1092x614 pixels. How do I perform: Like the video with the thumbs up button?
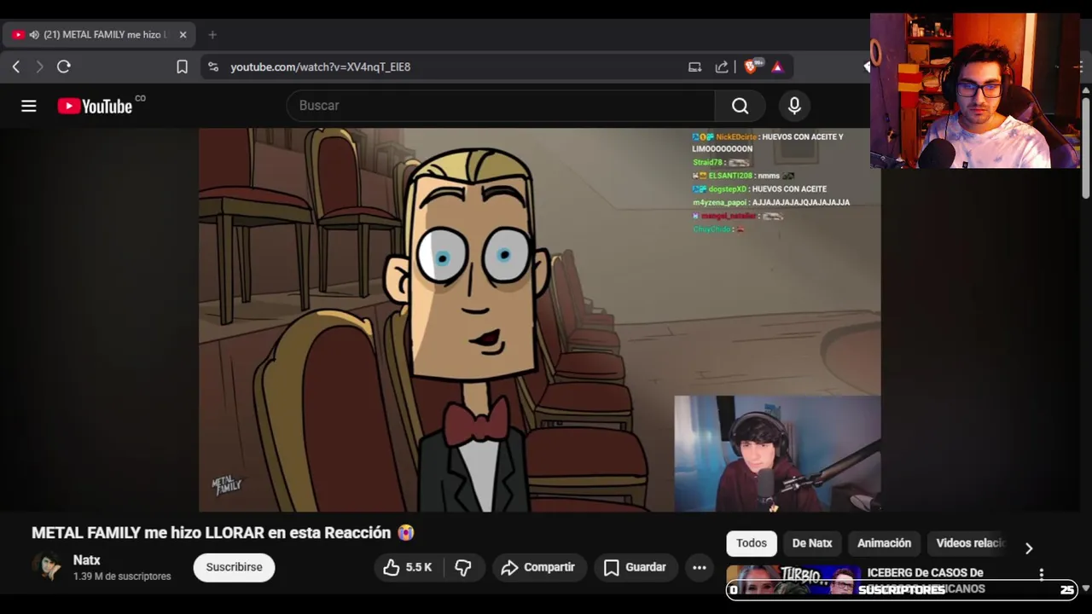pos(407,567)
